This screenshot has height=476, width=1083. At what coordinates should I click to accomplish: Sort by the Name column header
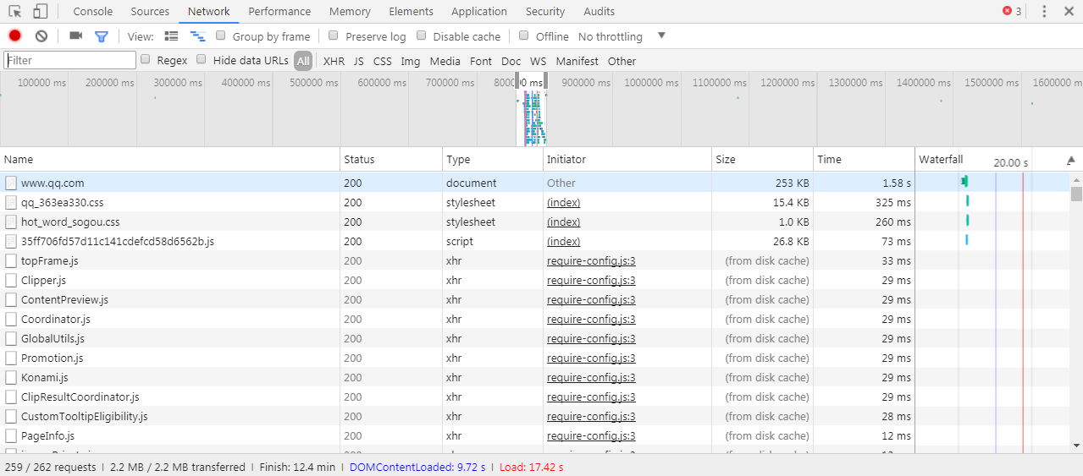[x=170, y=159]
